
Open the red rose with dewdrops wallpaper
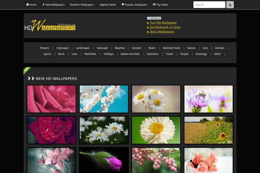click(x=52, y=130)
